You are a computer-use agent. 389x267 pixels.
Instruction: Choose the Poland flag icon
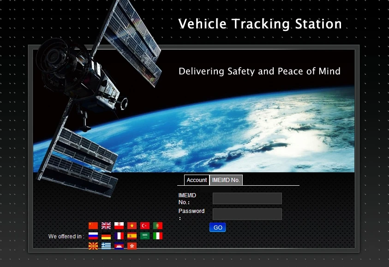pos(119,225)
